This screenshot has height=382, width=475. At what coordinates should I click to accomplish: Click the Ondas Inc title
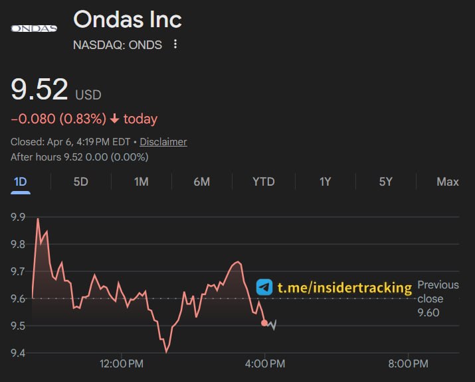pyautogui.click(x=128, y=19)
